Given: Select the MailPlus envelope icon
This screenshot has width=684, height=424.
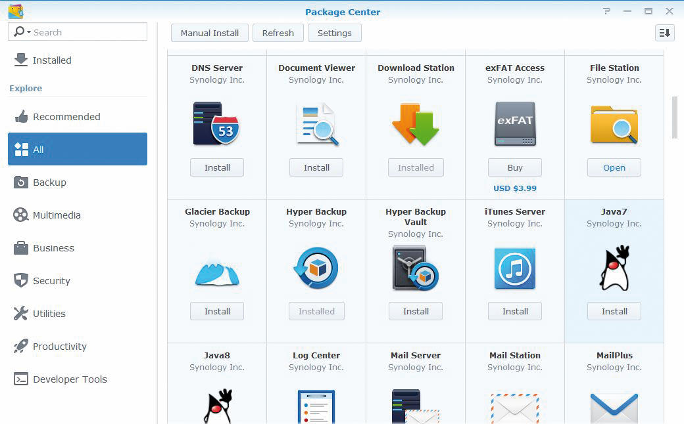Looking at the screenshot, I should [614, 408].
